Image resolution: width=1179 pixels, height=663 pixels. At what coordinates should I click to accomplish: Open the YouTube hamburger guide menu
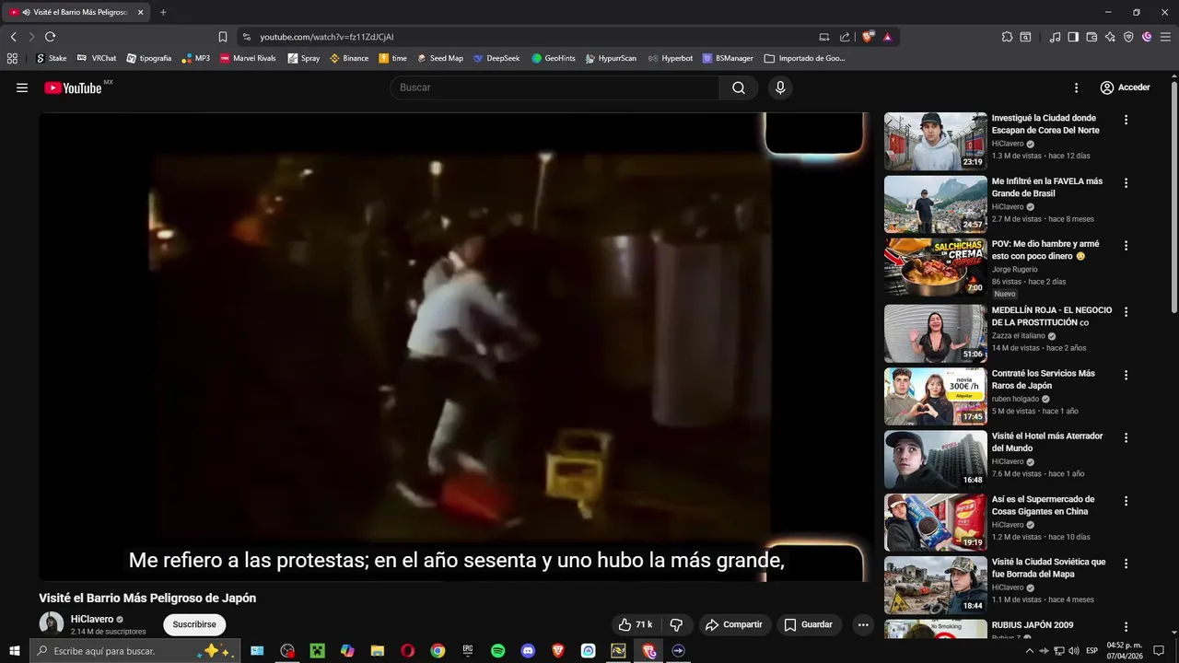click(22, 87)
